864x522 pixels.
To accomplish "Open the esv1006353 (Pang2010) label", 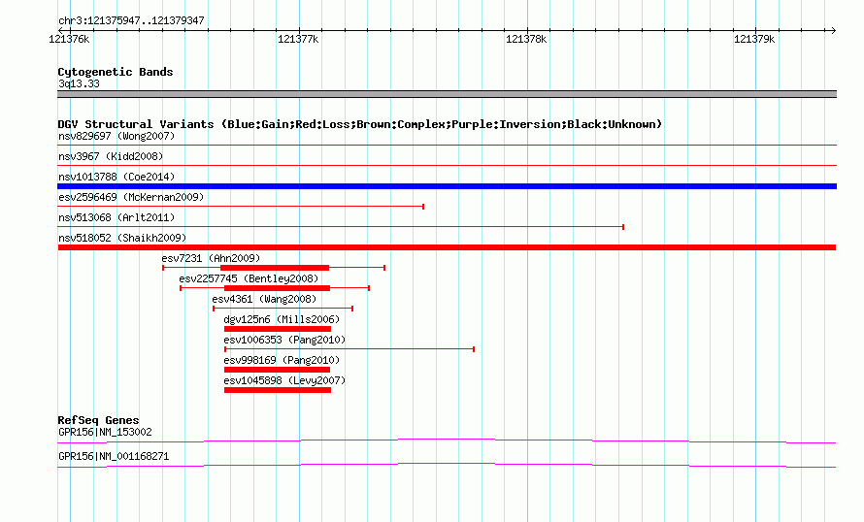I will coord(284,340).
